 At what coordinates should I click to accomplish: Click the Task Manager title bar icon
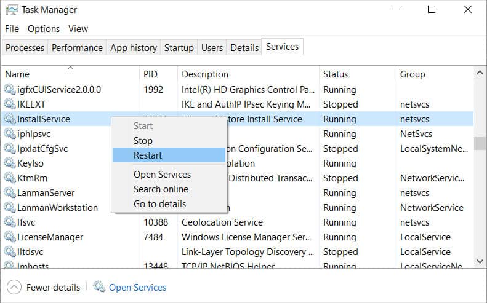[12, 10]
